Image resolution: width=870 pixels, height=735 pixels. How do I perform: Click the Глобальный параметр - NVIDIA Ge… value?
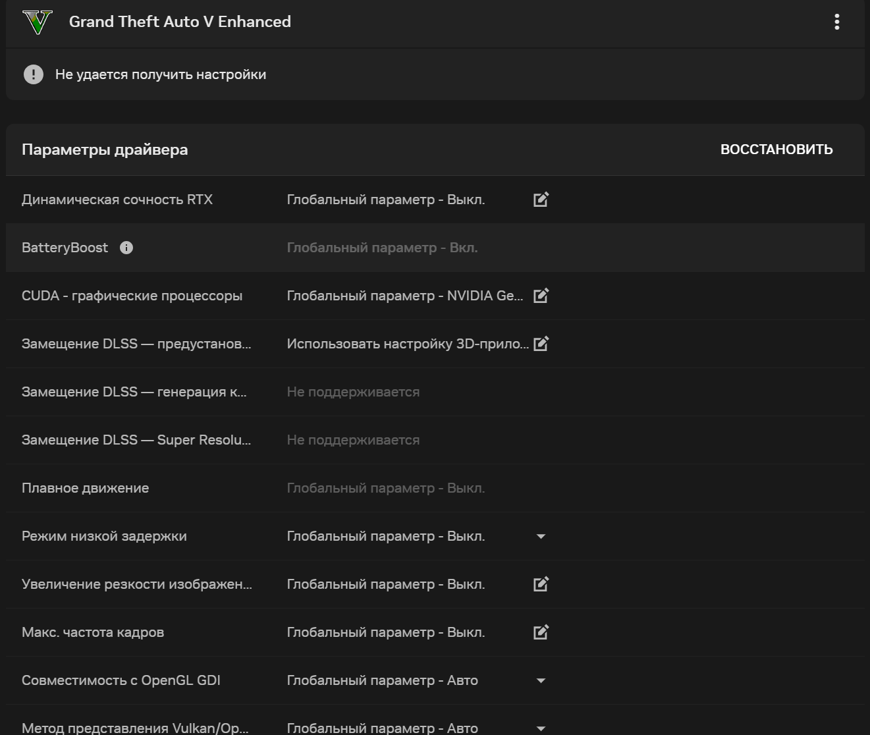tap(405, 296)
